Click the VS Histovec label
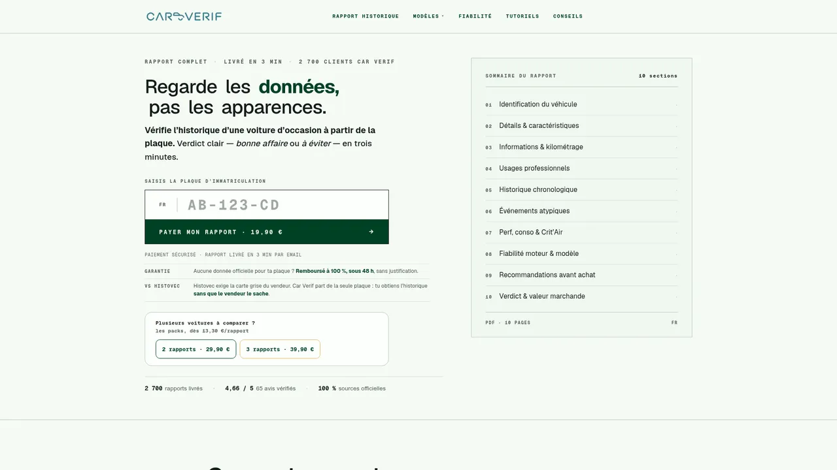 click(x=162, y=286)
